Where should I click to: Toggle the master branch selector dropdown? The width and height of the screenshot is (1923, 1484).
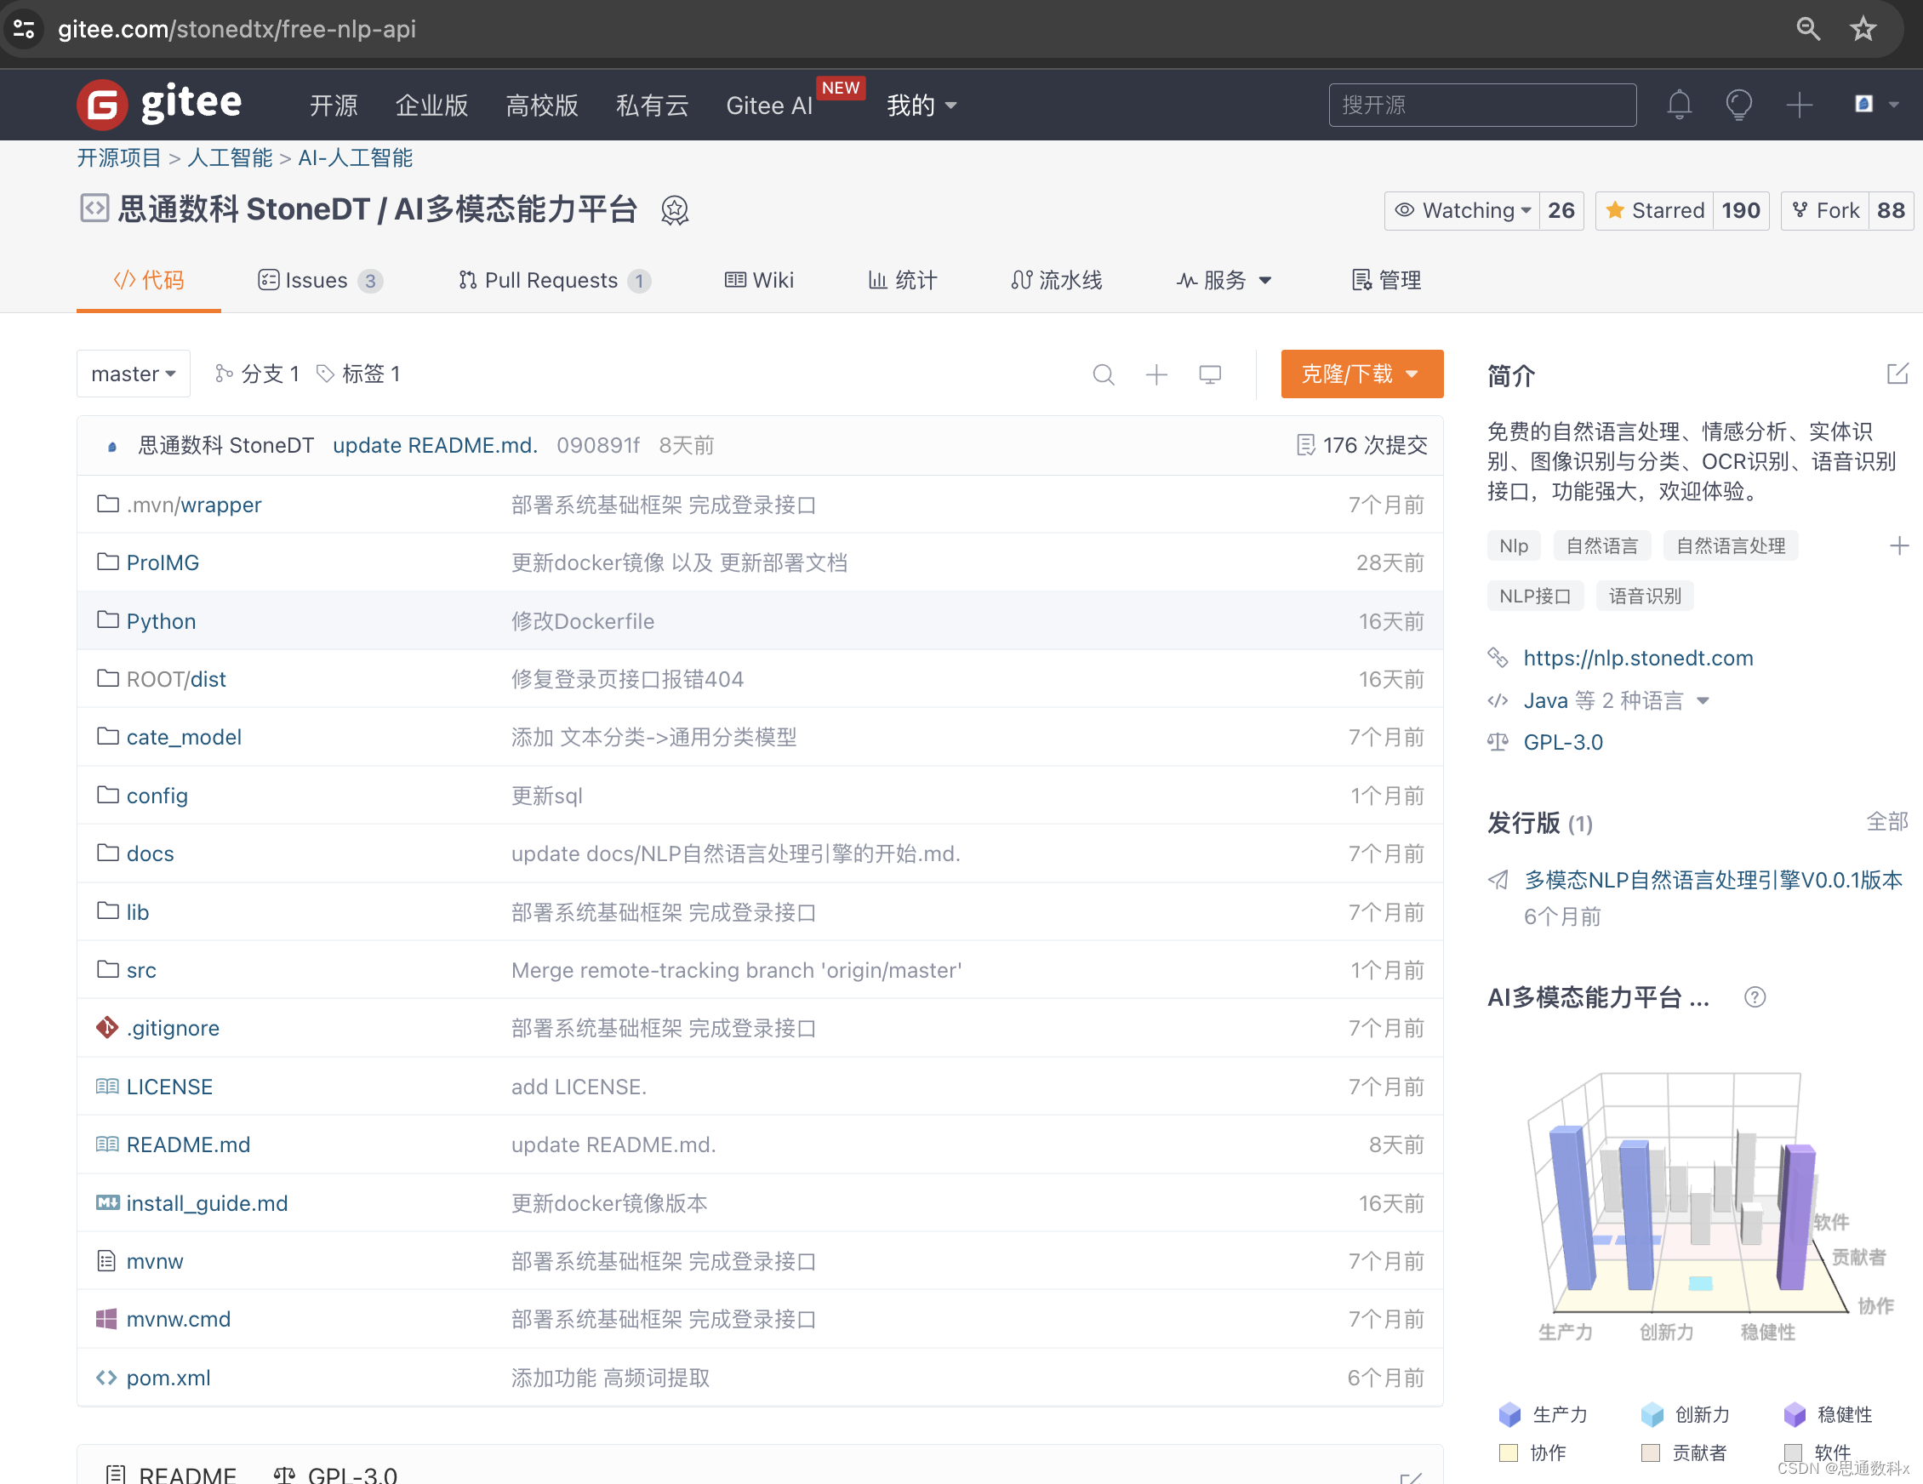[x=133, y=373]
